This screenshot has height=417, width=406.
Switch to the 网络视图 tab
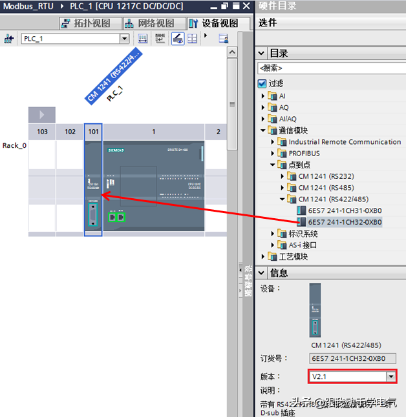pos(147,23)
